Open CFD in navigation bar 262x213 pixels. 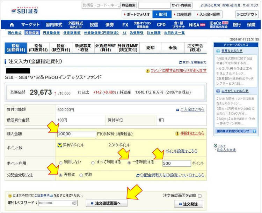pos(161,25)
